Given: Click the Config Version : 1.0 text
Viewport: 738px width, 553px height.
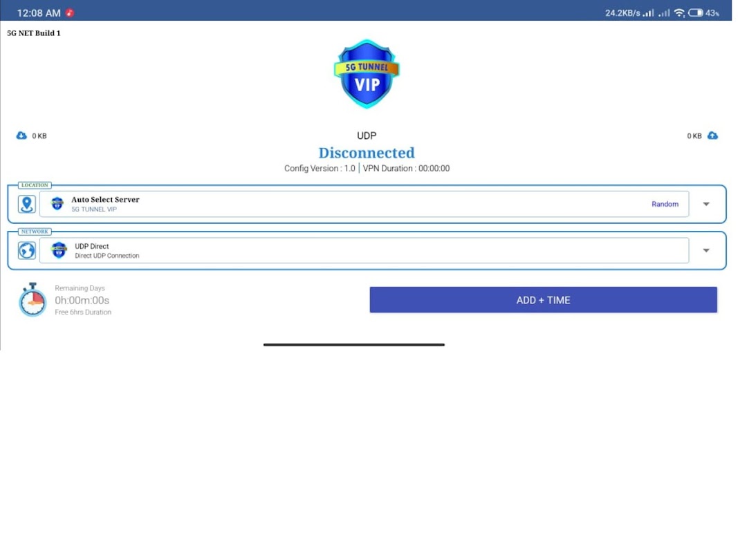Looking at the screenshot, I should (x=322, y=170).
